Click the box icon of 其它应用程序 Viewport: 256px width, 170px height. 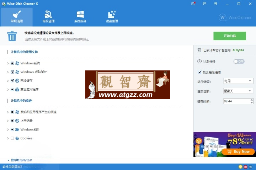17,90
